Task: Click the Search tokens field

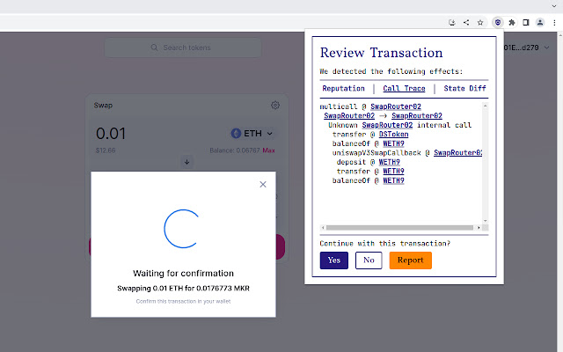Action: (x=183, y=48)
